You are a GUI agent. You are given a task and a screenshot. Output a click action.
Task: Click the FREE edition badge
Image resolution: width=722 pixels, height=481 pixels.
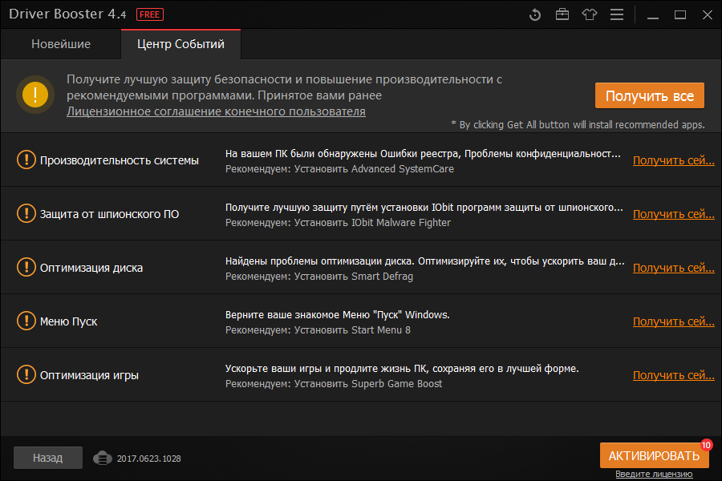coord(150,14)
